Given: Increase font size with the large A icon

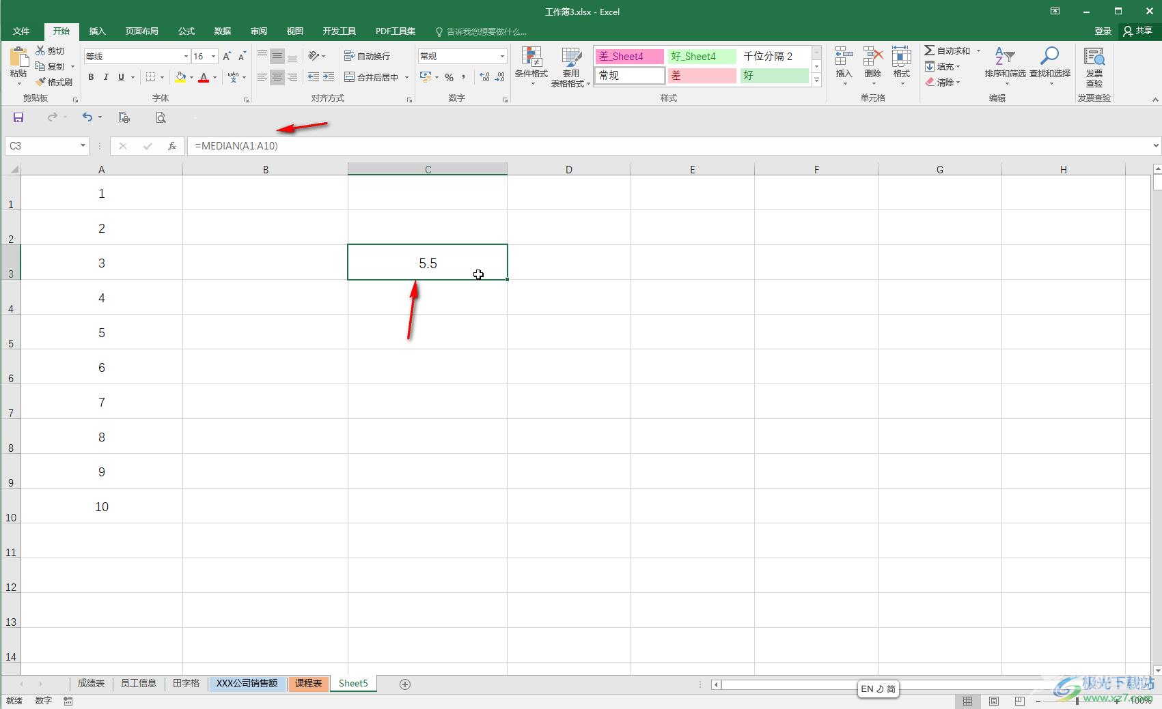Looking at the screenshot, I should tap(227, 56).
